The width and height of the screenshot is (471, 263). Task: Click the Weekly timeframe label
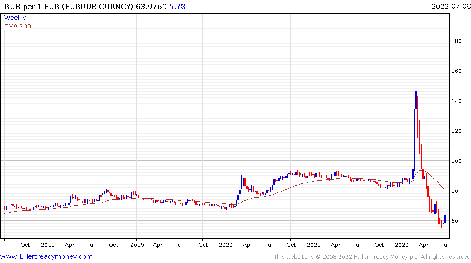tap(15, 18)
